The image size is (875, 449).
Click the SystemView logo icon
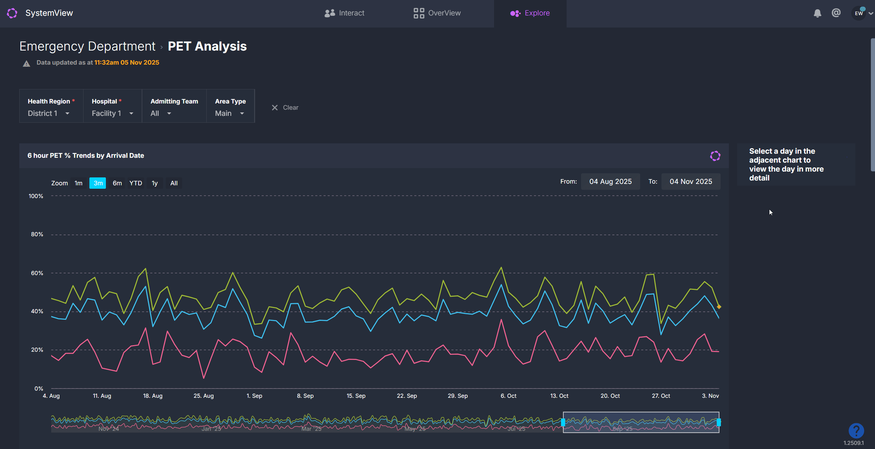(12, 13)
